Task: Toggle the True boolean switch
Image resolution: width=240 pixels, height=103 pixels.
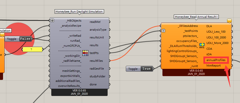Action: (147, 69)
